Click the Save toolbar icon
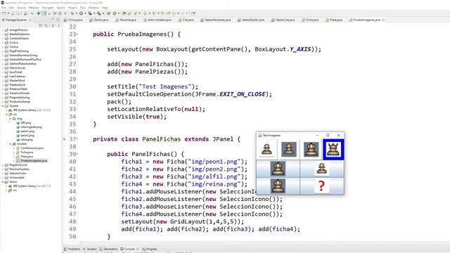This screenshot has height=253, width=450. pos(13,13)
